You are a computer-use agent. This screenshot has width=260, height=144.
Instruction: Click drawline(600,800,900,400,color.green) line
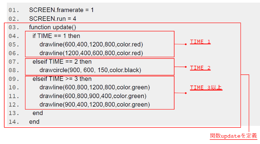click(x=93, y=96)
